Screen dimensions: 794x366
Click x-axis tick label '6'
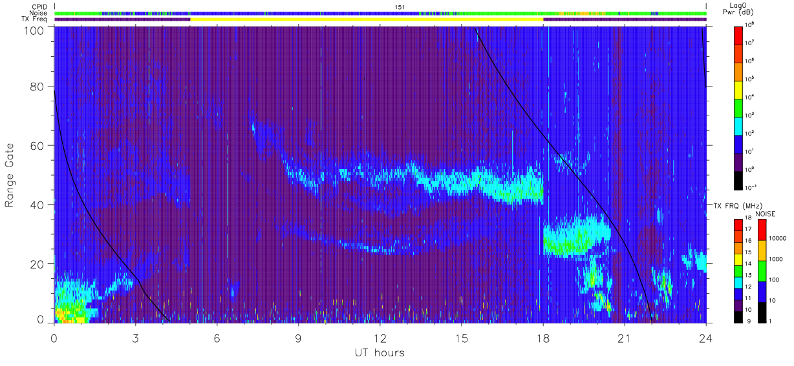tap(217, 338)
